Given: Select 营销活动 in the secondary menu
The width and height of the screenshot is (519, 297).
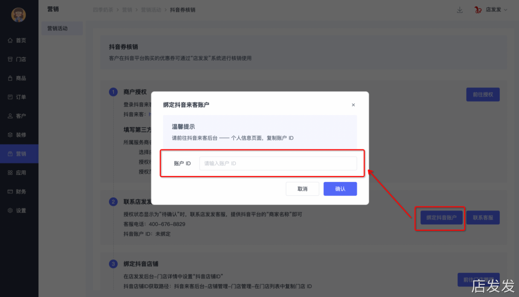Looking at the screenshot, I should coord(62,28).
